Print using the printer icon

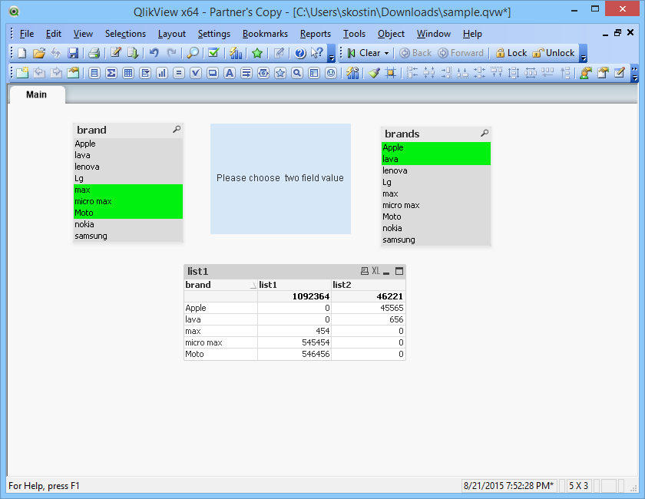pyautogui.click(x=94, y=53)
